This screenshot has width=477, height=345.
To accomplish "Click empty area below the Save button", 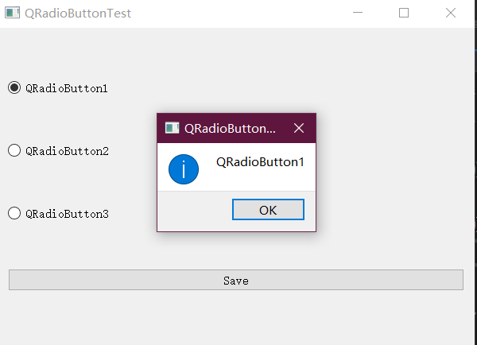I will point(235,318).
